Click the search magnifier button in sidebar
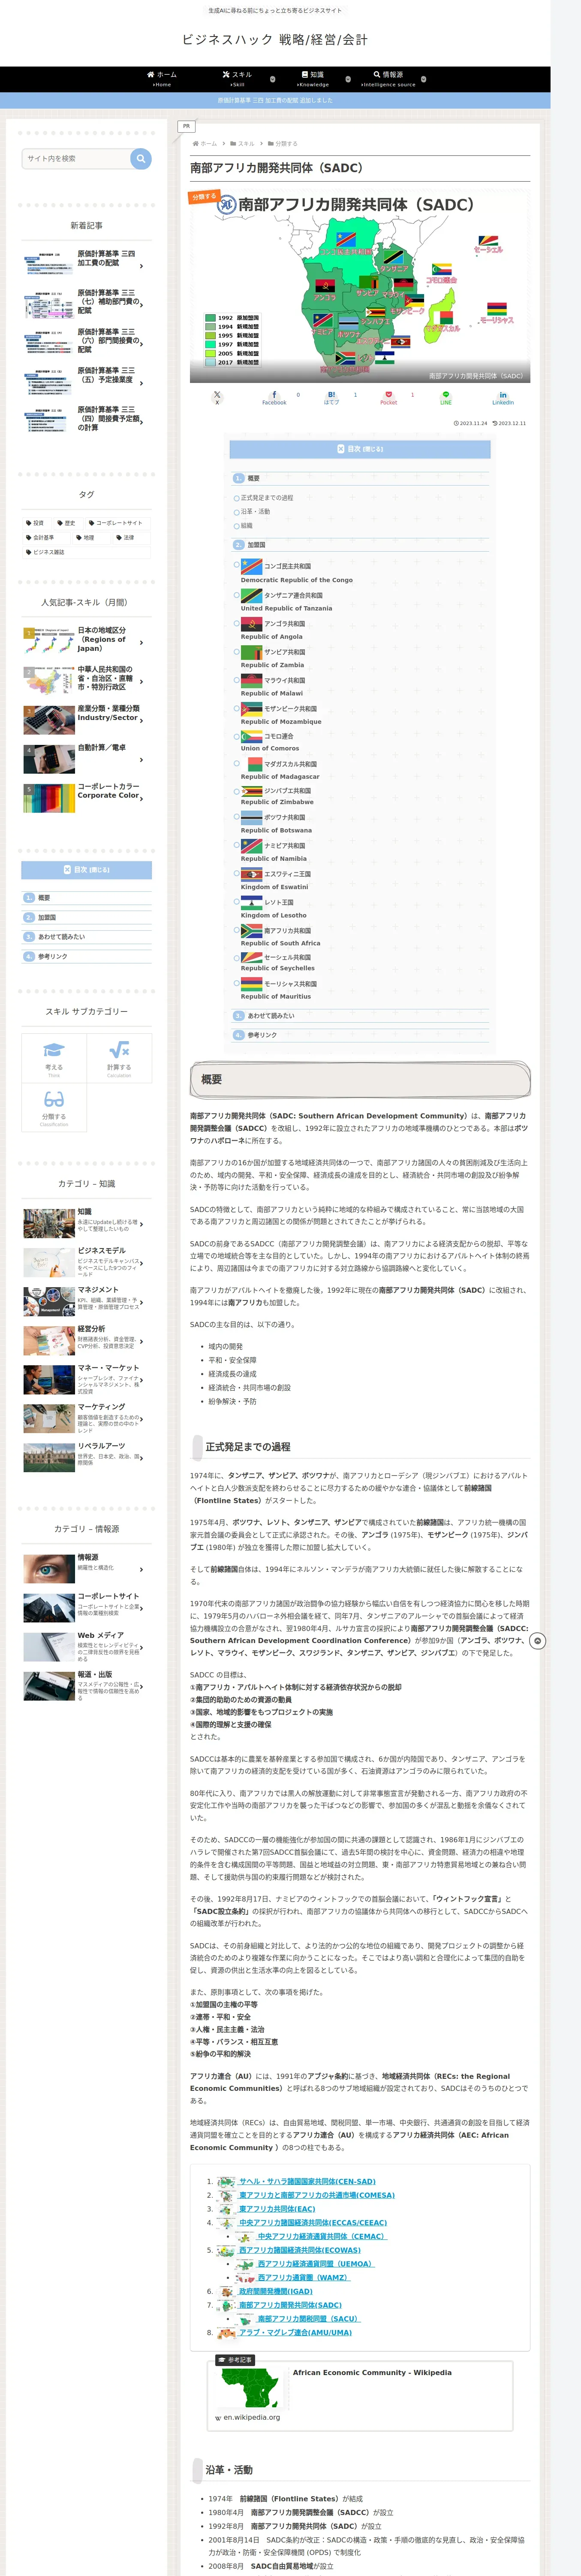Screen dimensions: 581x2576 click(x=141, y=158)
